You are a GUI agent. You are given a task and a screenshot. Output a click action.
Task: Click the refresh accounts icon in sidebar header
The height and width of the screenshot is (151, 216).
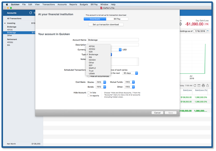(x=31, y=13)
